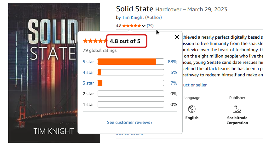Screen dimensions: 263x143
Task: Filter reviews by 5 star link
Action: pos(89,62)
